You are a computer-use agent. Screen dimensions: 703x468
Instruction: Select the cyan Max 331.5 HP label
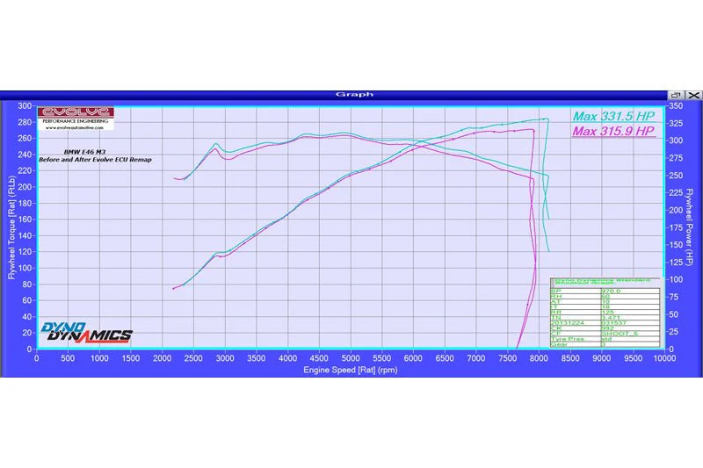[613, 115]
